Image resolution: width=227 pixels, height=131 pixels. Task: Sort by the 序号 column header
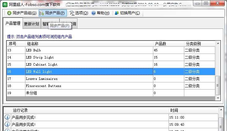[16, 44]
